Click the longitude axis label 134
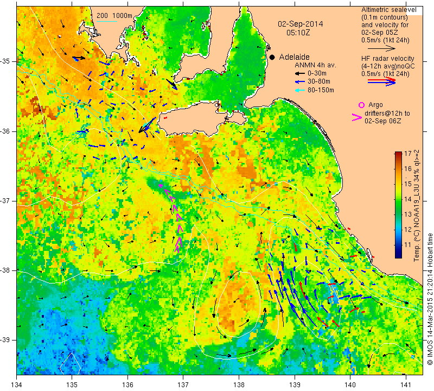 tap(17, 385)
